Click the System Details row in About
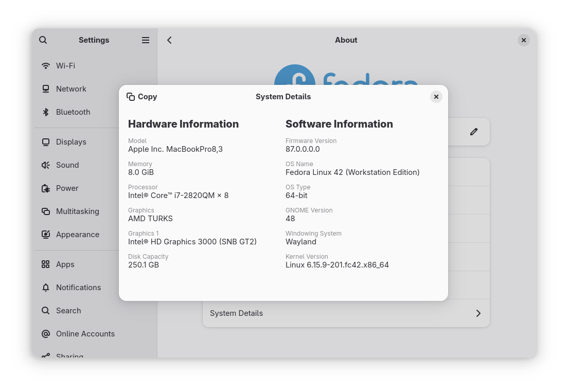 coord(346,313)
